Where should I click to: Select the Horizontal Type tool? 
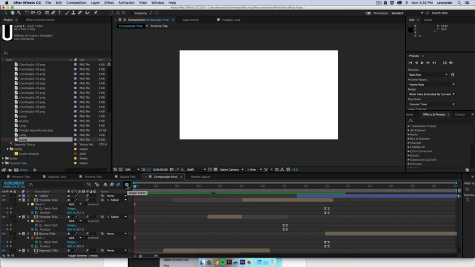point(59,13)
